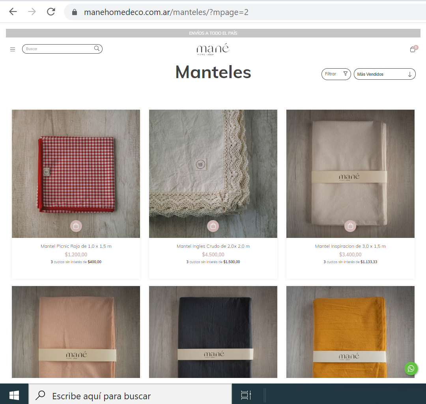Image resolution: width=426 pixels, height=404 pixels.
Task: Open Windows Start menu
Action: (x=14, y=395)
